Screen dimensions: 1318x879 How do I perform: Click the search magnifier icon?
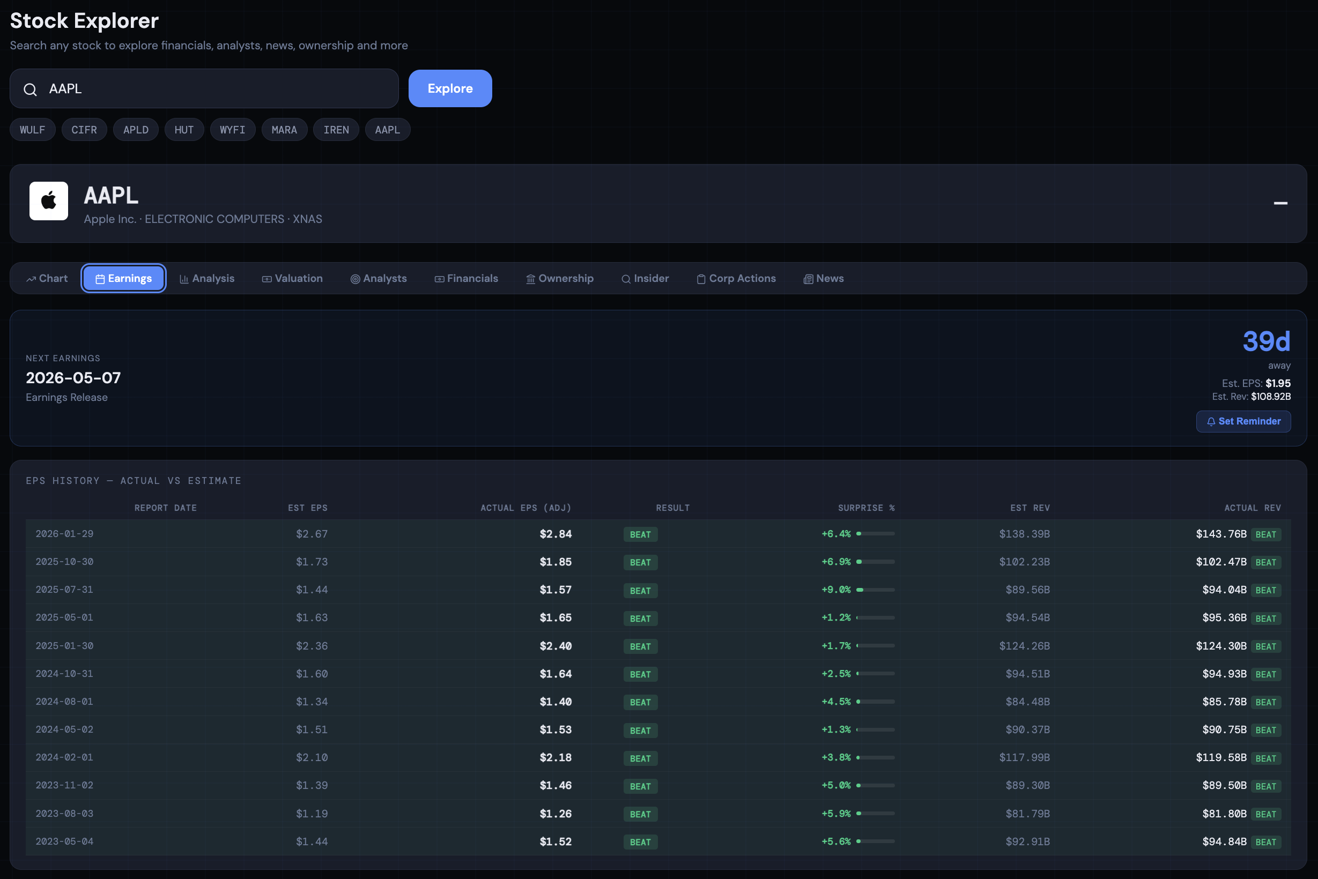pos(30,89)
